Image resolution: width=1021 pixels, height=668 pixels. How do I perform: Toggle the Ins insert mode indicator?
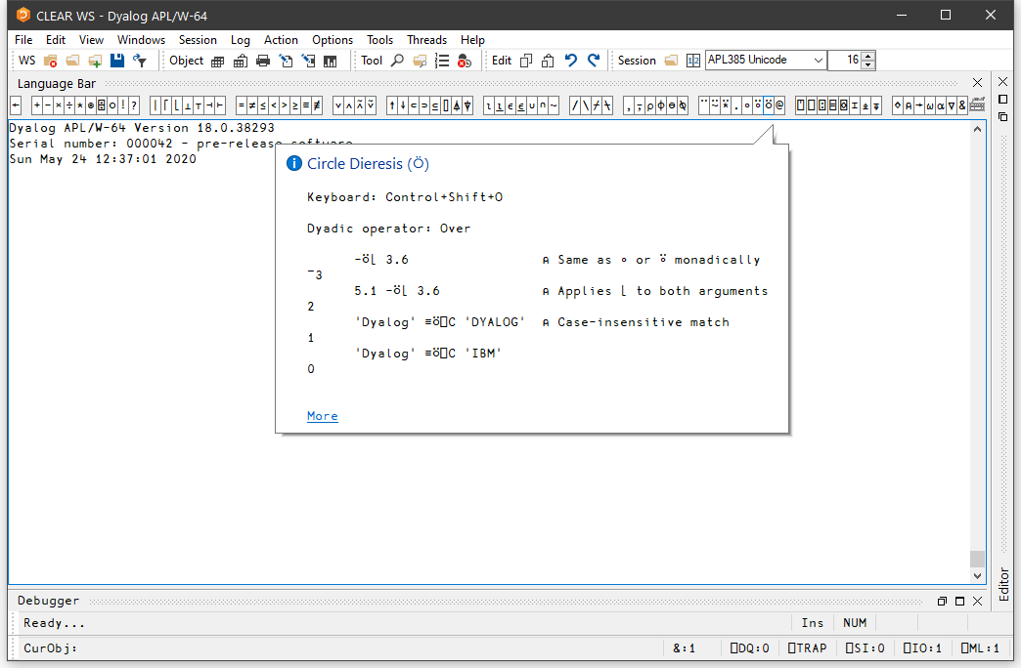click(x=813, y=623)
